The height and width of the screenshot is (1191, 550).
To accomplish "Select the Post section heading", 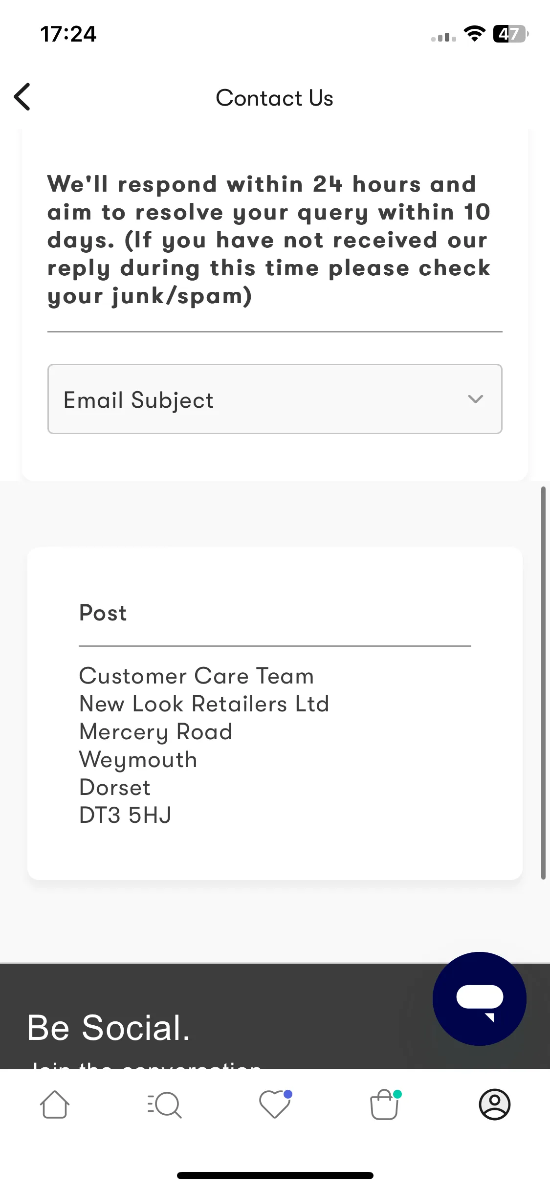I will click(103, 613).
